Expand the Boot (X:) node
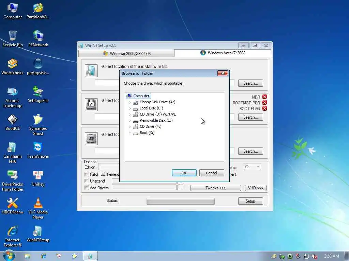The image size is (349, 261). [x=130, y=133]
